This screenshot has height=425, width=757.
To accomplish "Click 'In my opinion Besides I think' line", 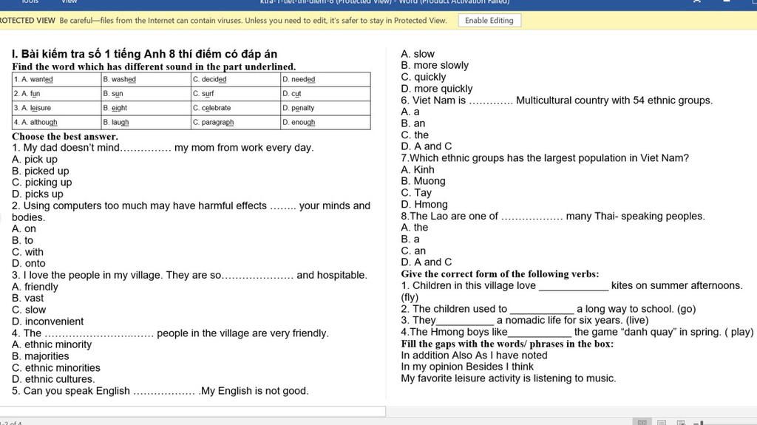I will coord(467,367).
